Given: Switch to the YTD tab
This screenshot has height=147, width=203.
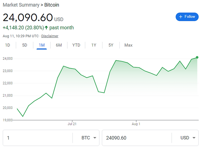Looking at the screenshot, I should click(x=76, y=45).
